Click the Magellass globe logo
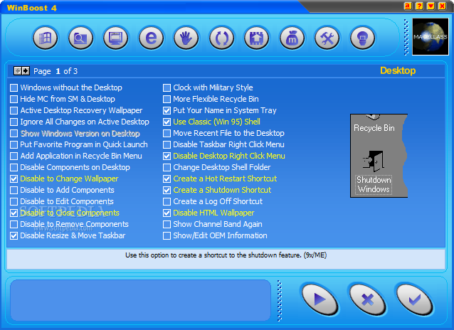The width and height of the screenshot is (454, 330). tap(431, 37)
